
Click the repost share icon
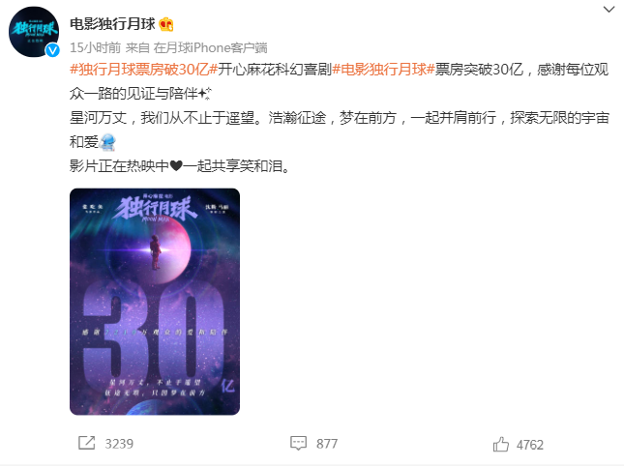click(x=87, y=443)
